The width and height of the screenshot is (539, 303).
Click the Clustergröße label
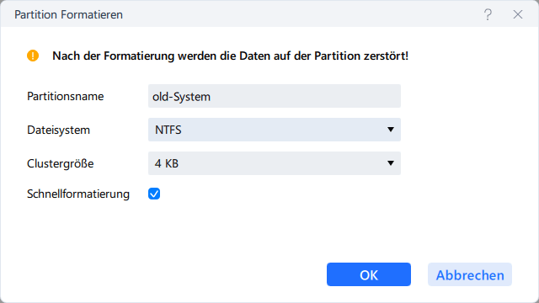61,163
